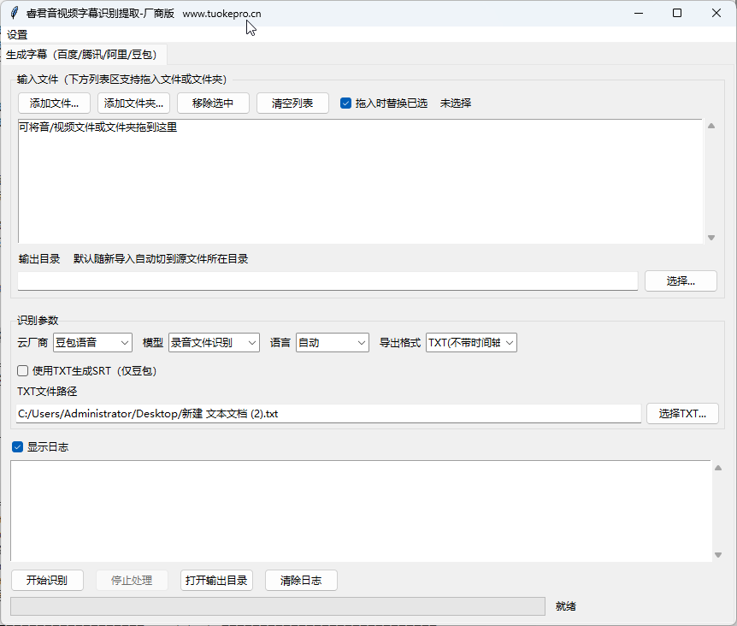Open the 云厂商 dropdown showing 豆包语音
The height and width of the screenshot is (626, 737).
(92, 343)
